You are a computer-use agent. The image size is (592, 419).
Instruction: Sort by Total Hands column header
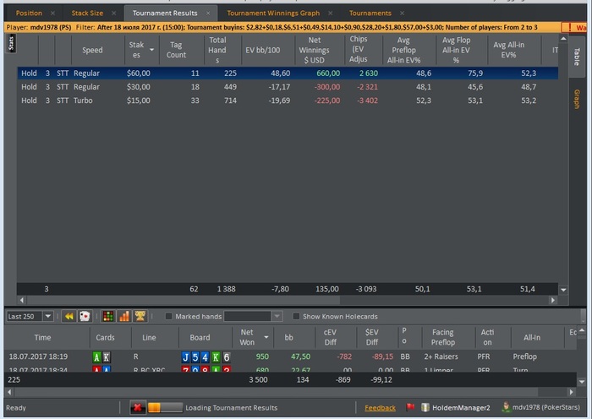click(222, 50)
